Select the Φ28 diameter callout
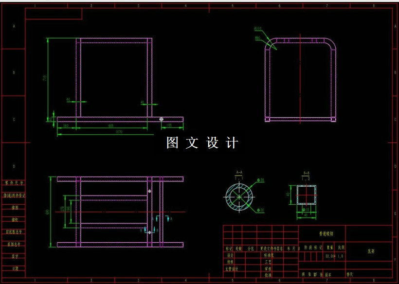This screenshot has height=284, width=399. coord(261,180)
